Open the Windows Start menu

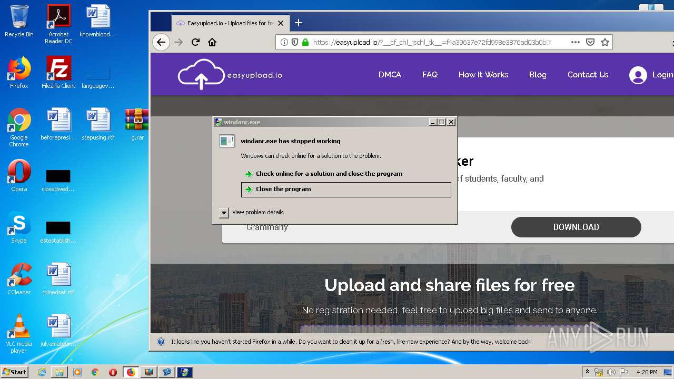[x=14, y=372]
